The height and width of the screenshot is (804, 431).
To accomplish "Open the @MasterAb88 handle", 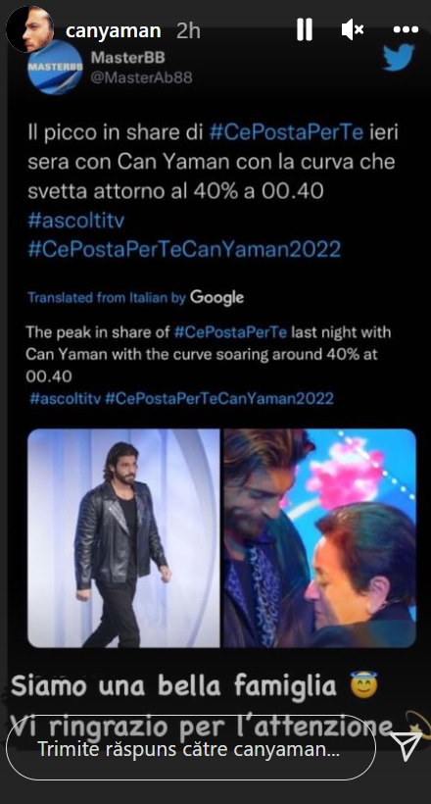I will click(x=141, y=77).
